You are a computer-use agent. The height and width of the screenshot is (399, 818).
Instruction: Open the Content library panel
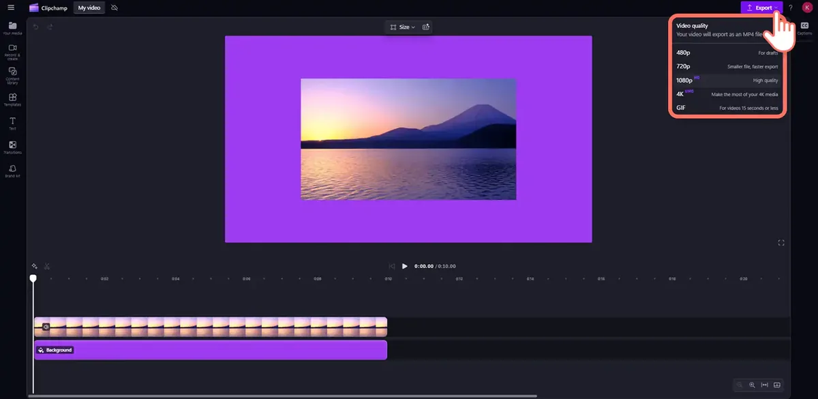(12, 76)
